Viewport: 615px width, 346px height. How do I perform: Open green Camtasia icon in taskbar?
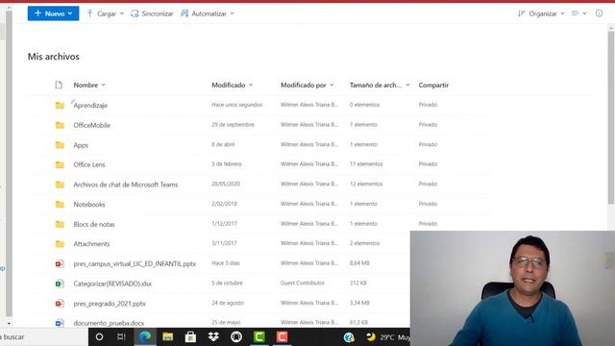click(259, 337)
